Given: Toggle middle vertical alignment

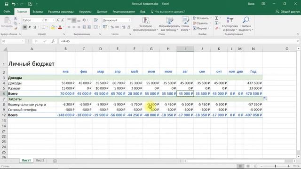Looking at the screenshot, I should [x=74, y=20].
